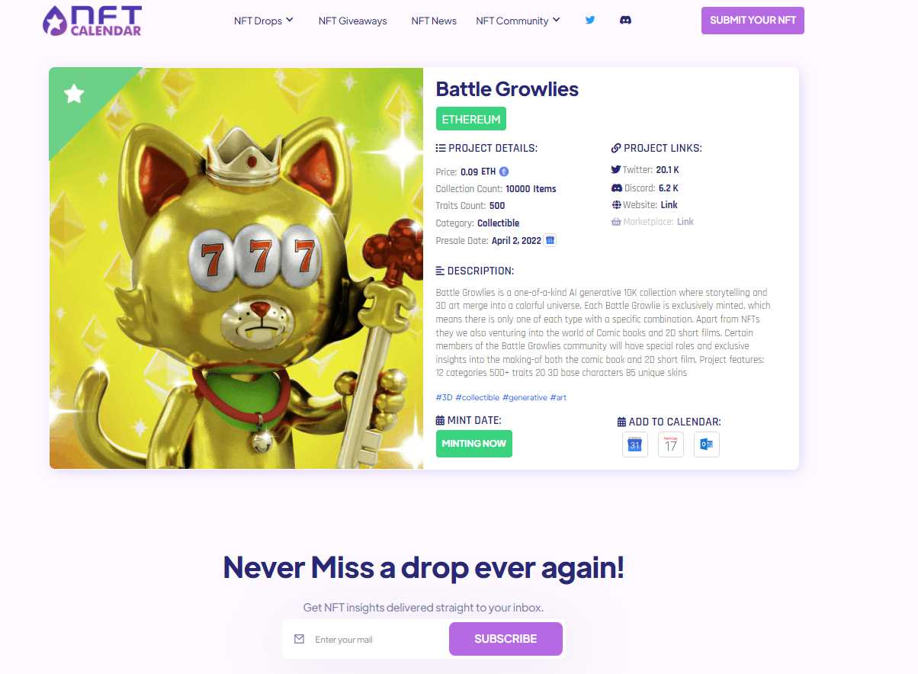The height and width of the screenshot is (674, 918).
Task: Open the Discord icon in the navbar
Action: (x=625, y=21)
